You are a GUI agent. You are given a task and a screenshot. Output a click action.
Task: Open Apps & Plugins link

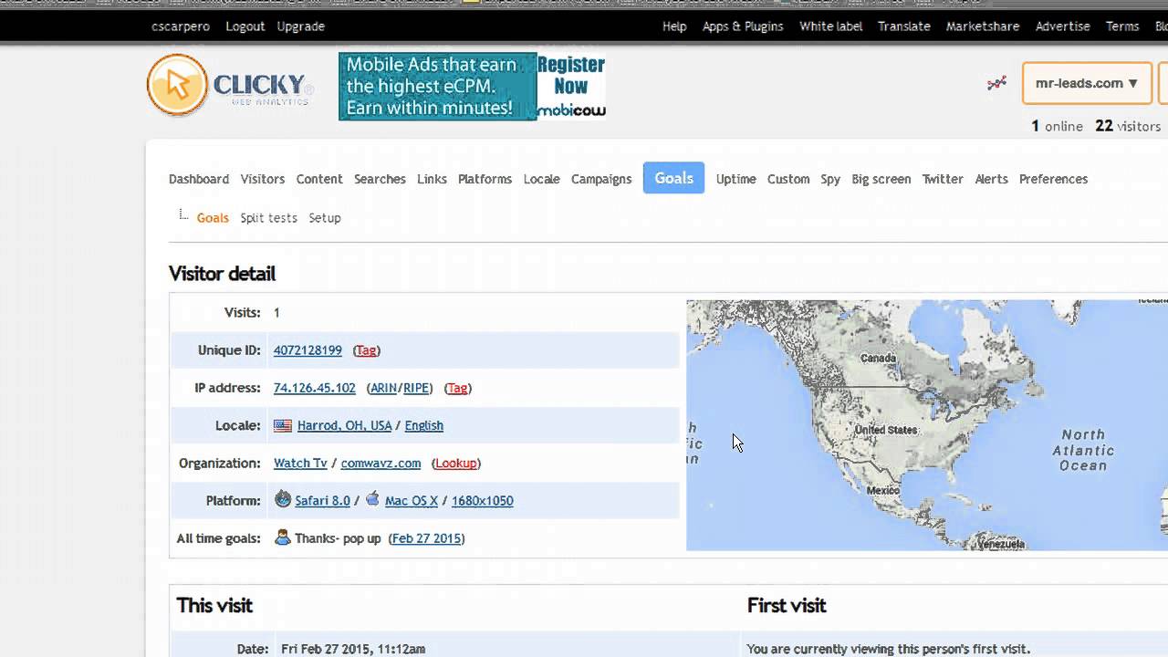(x=743, y=26)
